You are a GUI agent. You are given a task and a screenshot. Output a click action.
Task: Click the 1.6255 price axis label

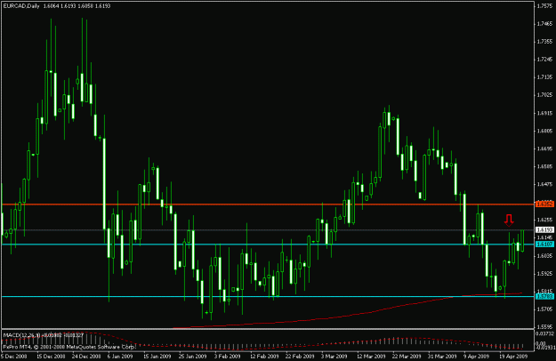(545, 220)
